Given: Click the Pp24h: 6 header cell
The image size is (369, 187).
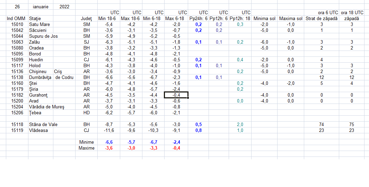Looking at the screenshot, I should (198, 19).
